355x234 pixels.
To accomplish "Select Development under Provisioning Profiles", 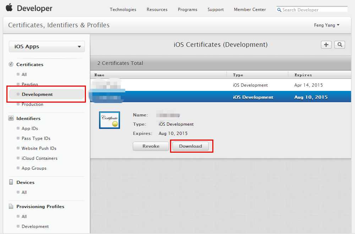I will click(x=35, y=226).
